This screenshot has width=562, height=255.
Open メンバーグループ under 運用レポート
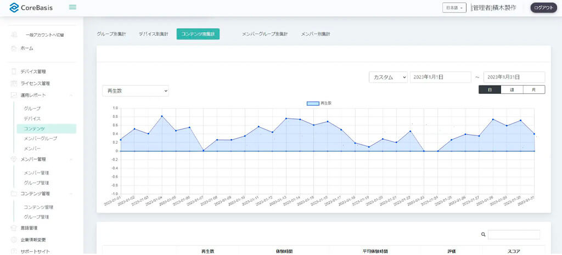click(x=40, y=138)
